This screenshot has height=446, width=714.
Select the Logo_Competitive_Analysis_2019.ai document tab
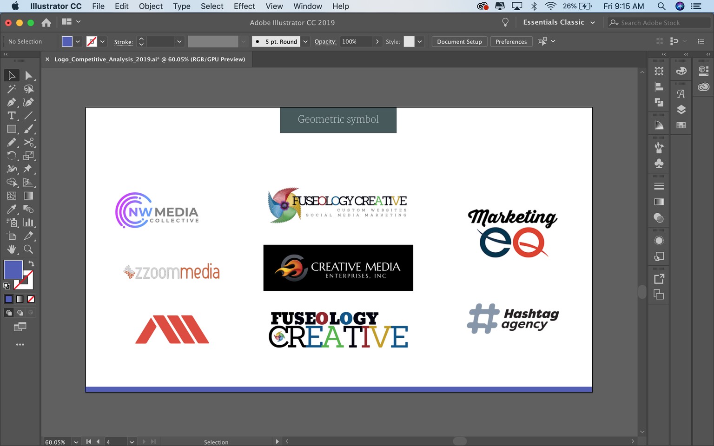[x=150, y=59]
